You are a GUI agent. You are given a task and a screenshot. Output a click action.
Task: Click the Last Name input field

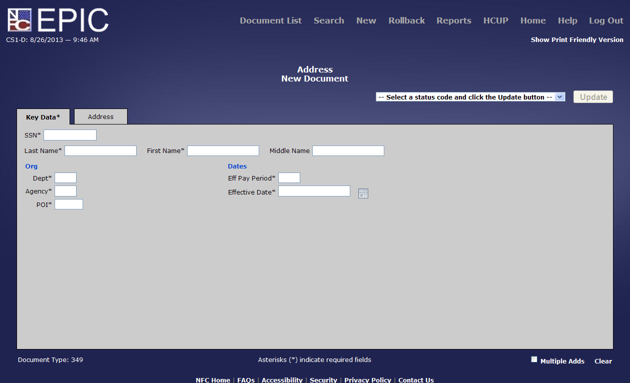pos(100,150)
